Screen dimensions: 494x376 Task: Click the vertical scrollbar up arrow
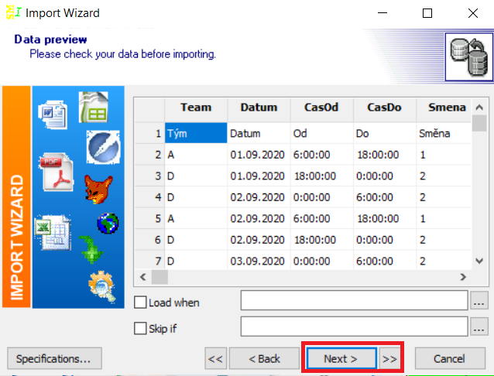(x=479, y=108)
